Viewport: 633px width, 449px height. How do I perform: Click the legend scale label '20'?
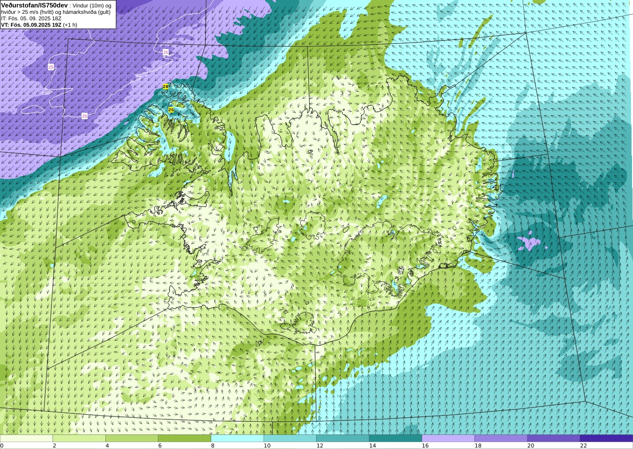click(x=531, y=446)
